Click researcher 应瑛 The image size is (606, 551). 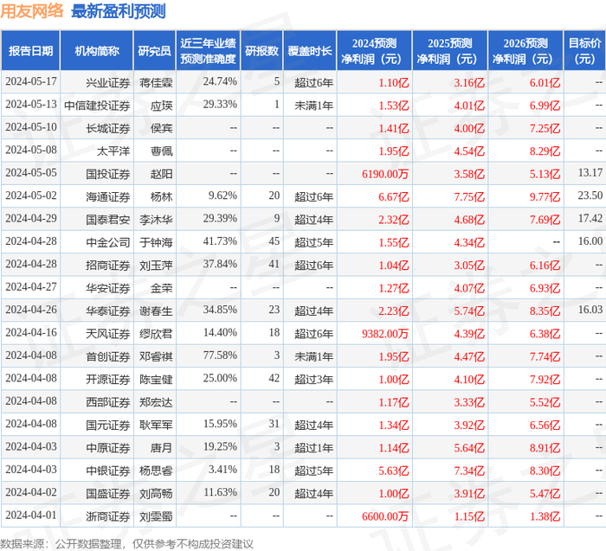(162, 106)
